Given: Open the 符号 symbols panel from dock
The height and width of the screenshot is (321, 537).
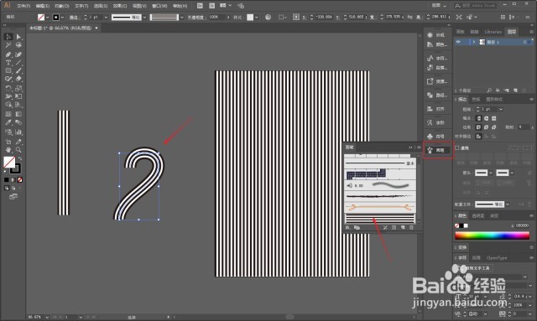Looking at the screenshot, I should tap(436, 137).
